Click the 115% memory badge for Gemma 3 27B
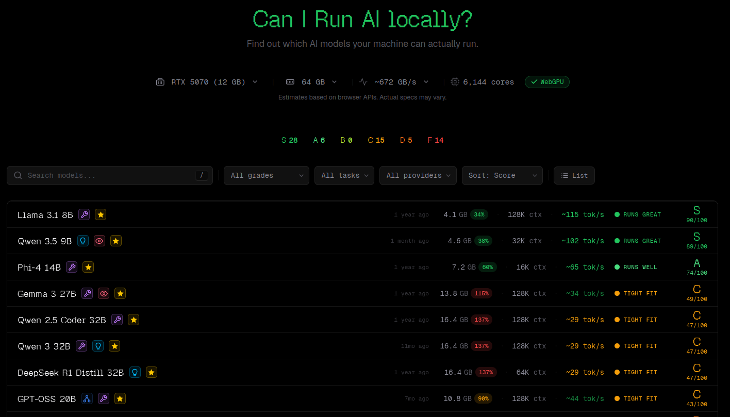 pyautogui.click(x=482, y=293)
